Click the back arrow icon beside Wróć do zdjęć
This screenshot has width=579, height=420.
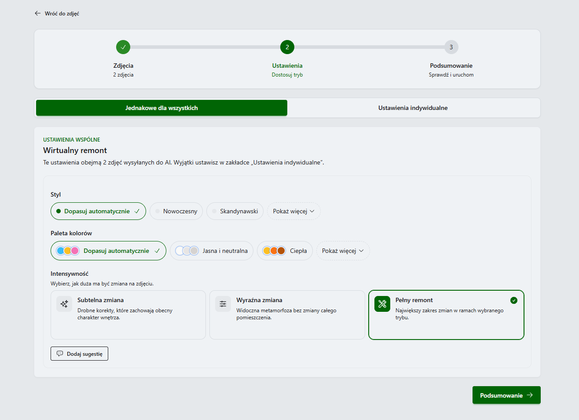click(37, 13)
